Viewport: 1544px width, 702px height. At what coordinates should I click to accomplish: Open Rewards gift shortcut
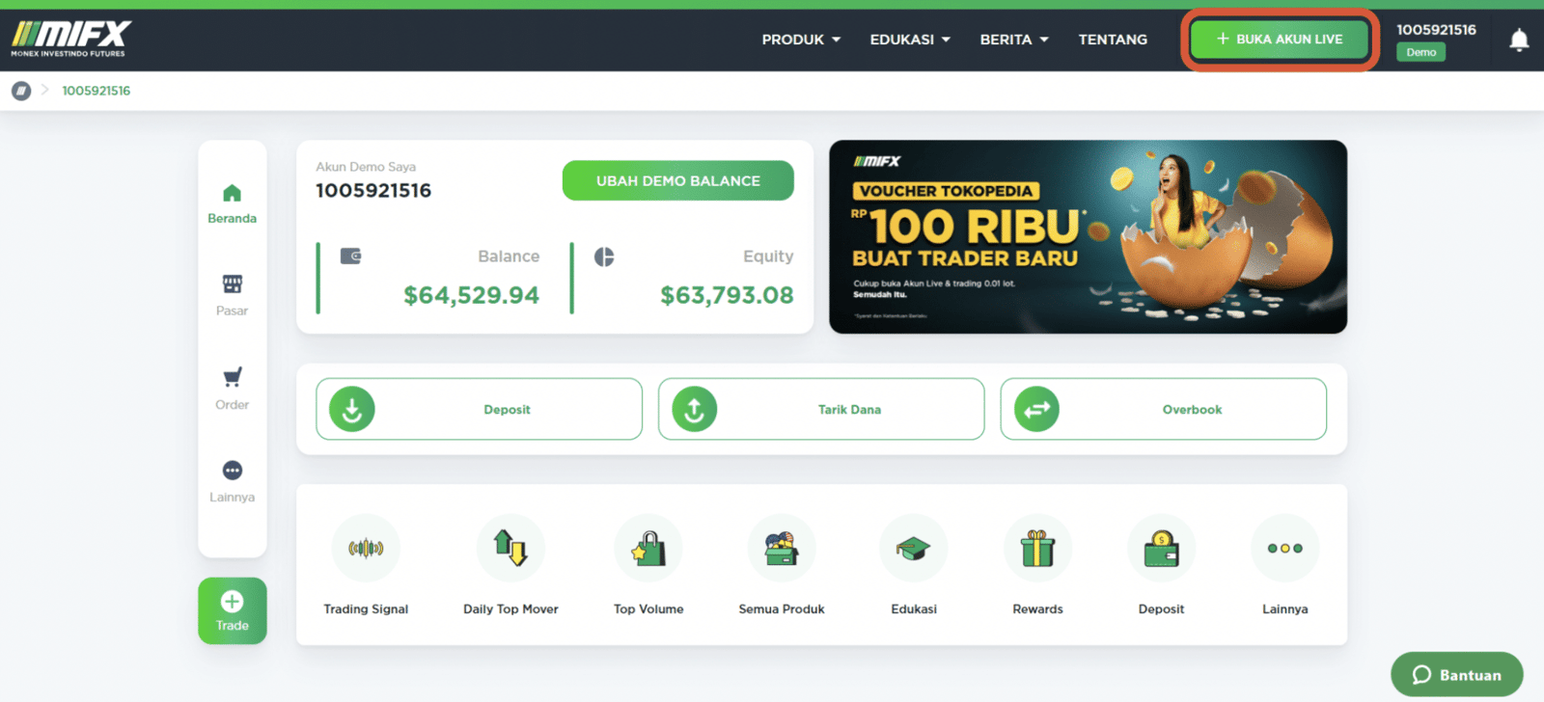pyautogui.click(x=1037, y=566)
